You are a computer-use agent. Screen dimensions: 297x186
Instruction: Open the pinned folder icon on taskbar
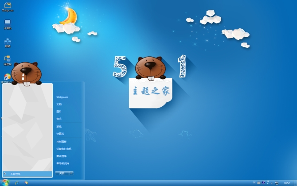[x=26, y=182]
